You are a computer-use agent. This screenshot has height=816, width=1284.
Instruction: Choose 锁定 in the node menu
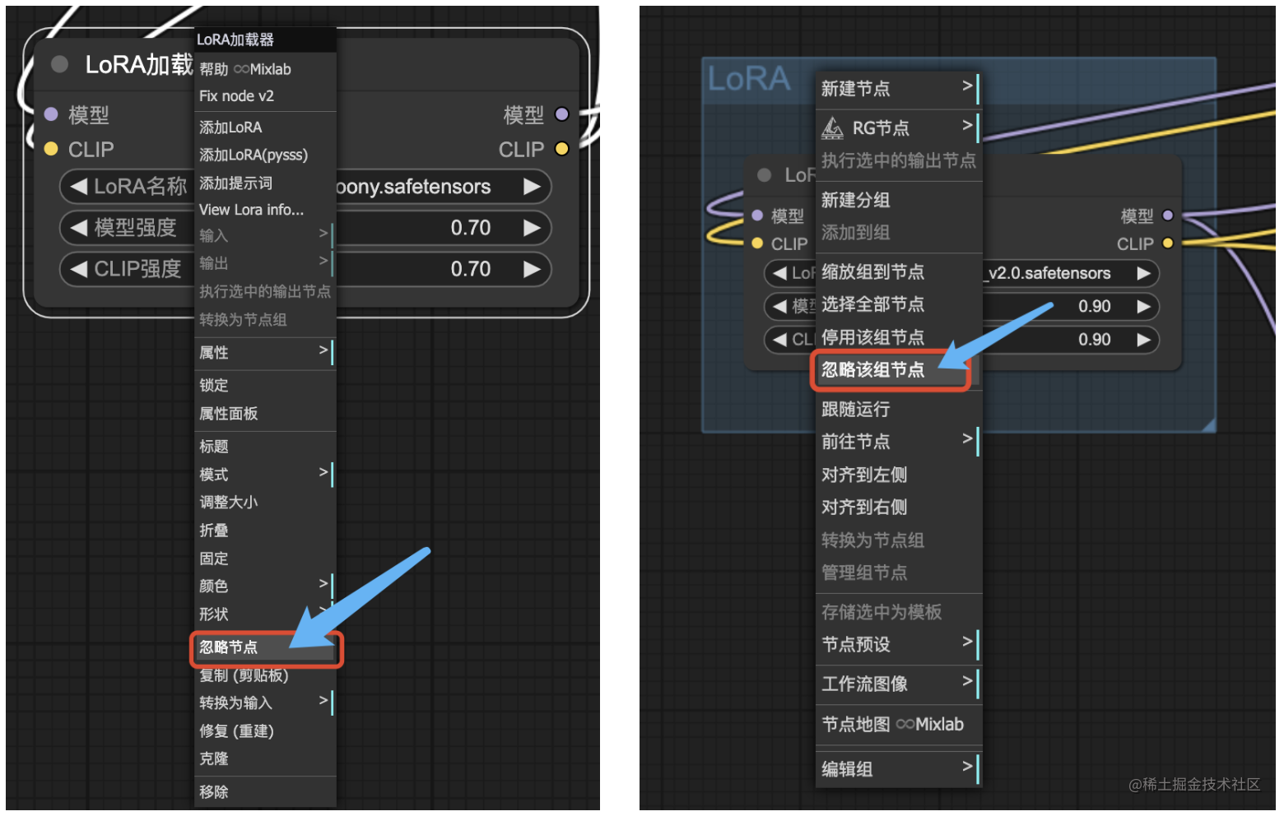coord(265,385)
